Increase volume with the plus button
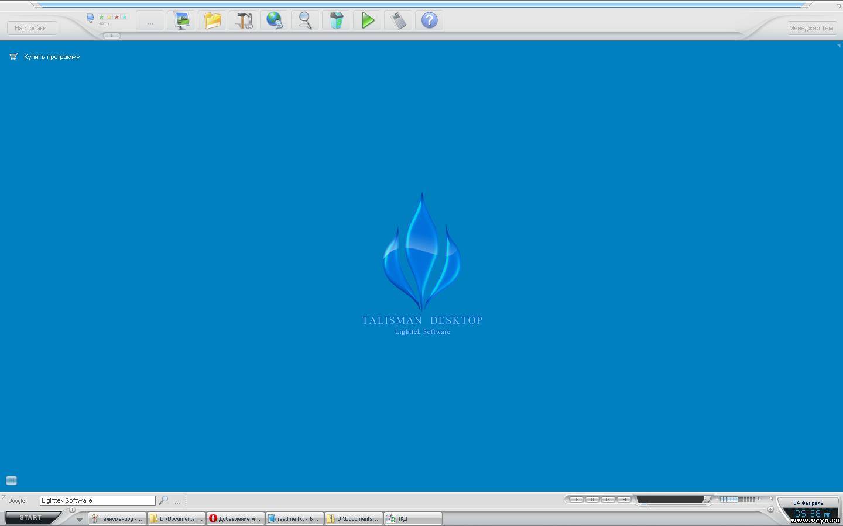 [x=758, y=499]
